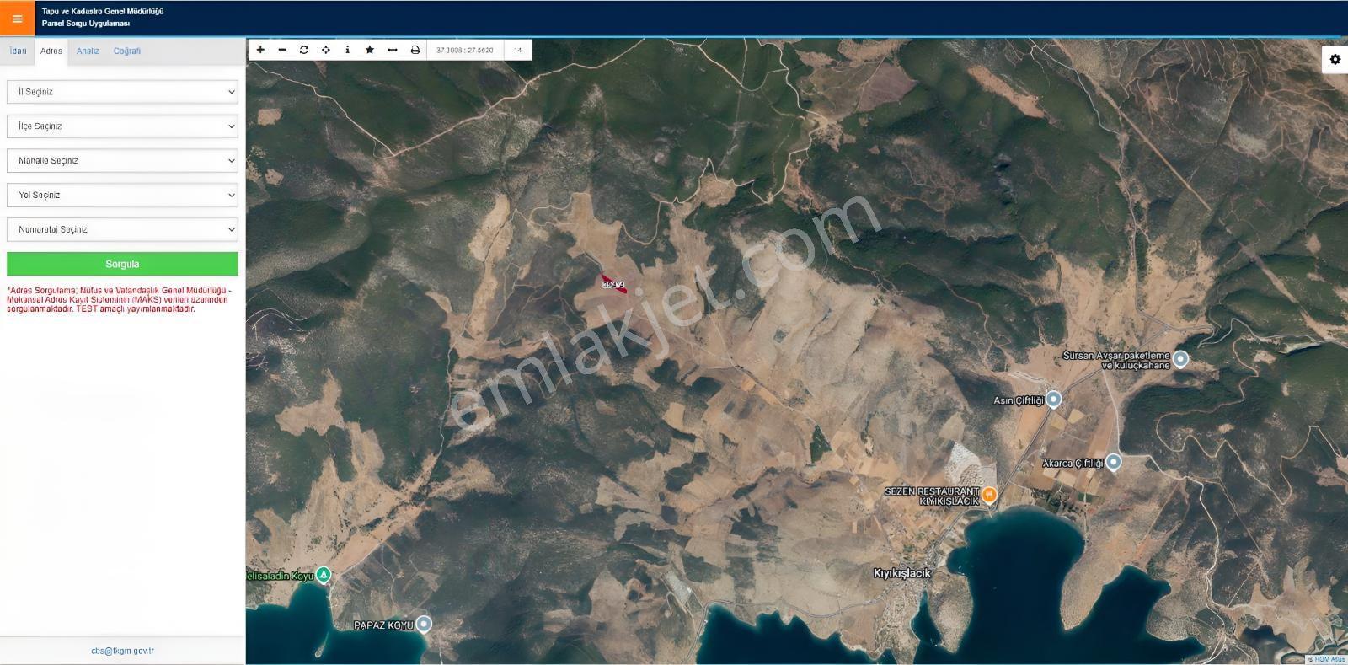The width and height of the screenshot is (1348, 665).
Task: Select the crosshair locate tool
Action: click(326, 50)
